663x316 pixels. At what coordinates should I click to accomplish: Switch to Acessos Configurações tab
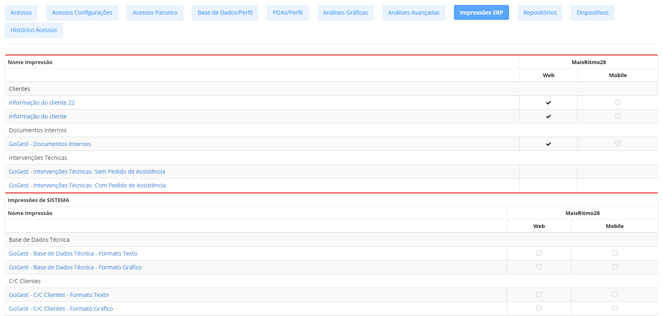pos(82,13)
